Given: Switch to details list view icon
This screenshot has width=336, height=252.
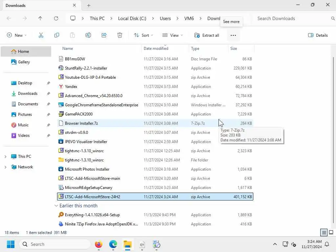Looking at the screenshot, I should pyautogui.click(x=324, y=232).
